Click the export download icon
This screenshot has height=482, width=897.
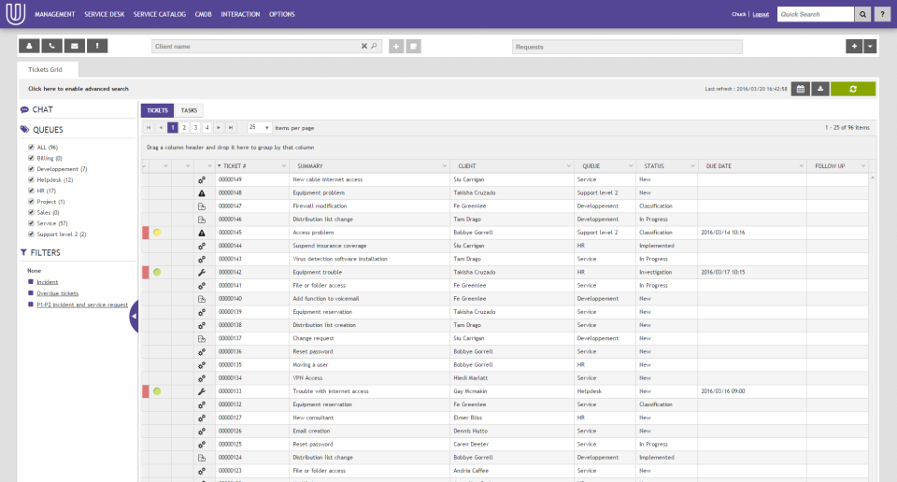point(820,89)
